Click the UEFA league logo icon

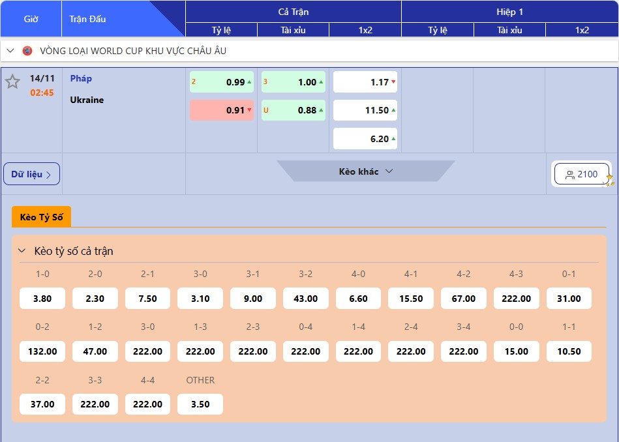tap(27, 51)
